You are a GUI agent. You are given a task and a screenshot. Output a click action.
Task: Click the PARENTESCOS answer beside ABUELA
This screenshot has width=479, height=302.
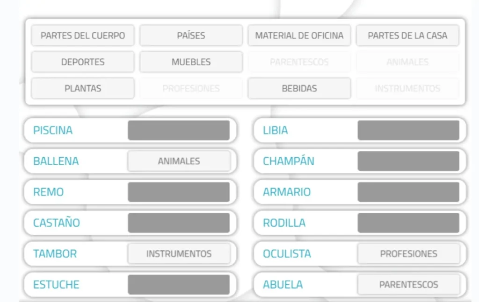click(409, 284)
